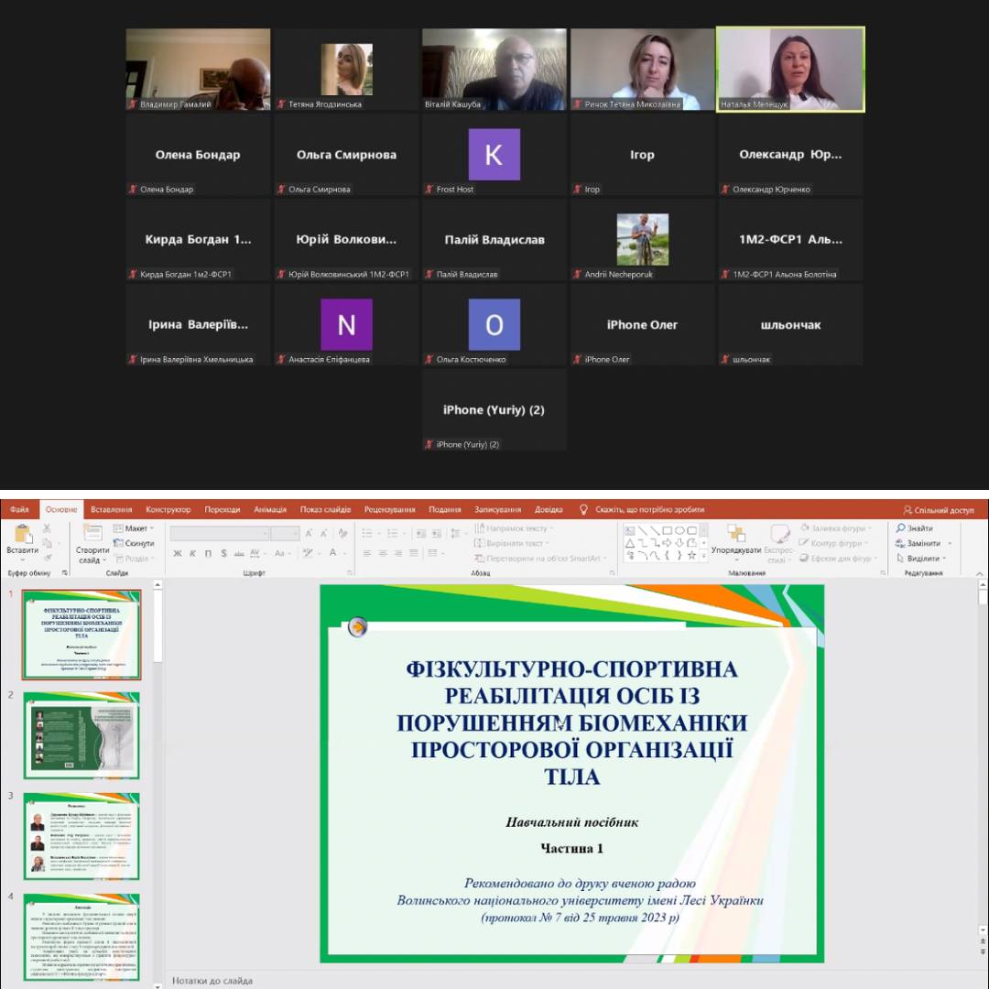The height and width of the screenshot is (989, 989).
Task: Open the Макет layout dropdown
Action: pos(135,528)
